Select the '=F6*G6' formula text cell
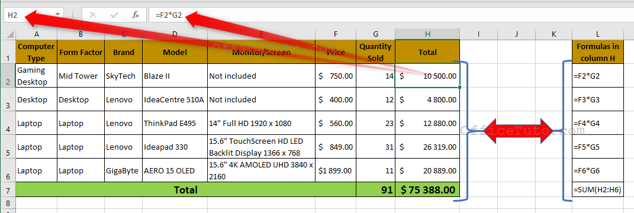The height and width of the screenshot is (213, 634). tap(598, 170)
